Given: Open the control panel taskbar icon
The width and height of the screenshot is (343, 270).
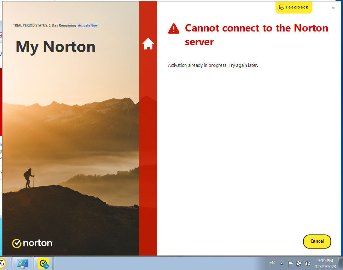Looking at the screenshot, I should click(x=23, y=263).
